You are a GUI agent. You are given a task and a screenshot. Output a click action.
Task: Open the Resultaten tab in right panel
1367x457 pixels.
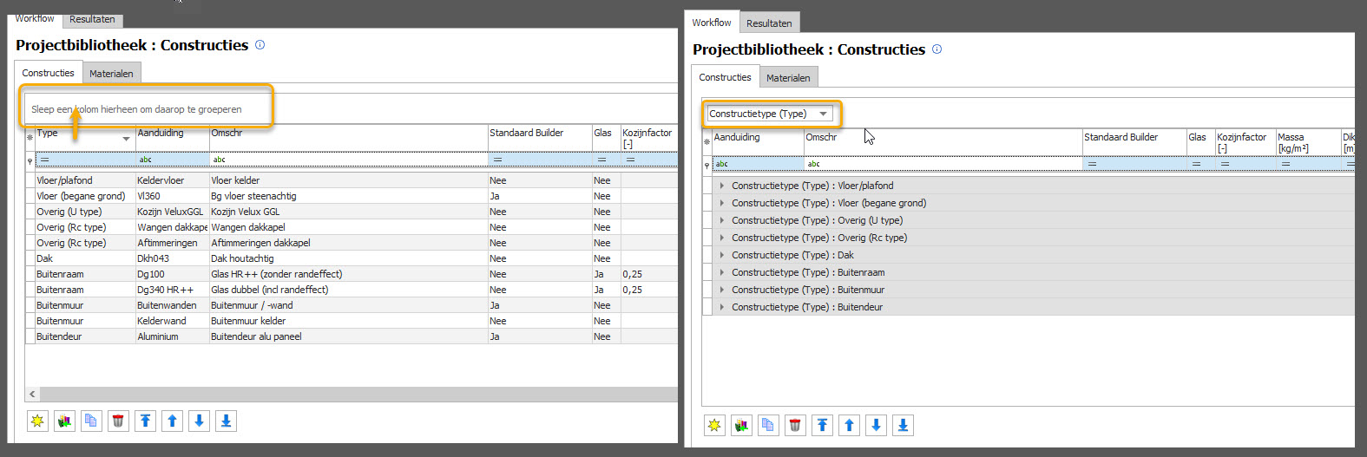pyautogui.click(x=769, y=23)
